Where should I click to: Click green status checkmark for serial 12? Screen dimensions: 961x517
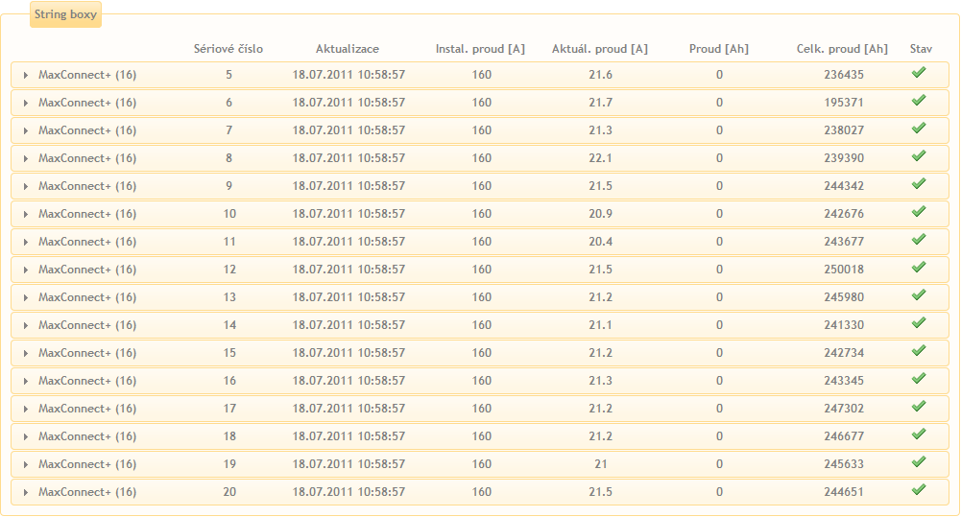pyautogui.click(x=919, y=268)
